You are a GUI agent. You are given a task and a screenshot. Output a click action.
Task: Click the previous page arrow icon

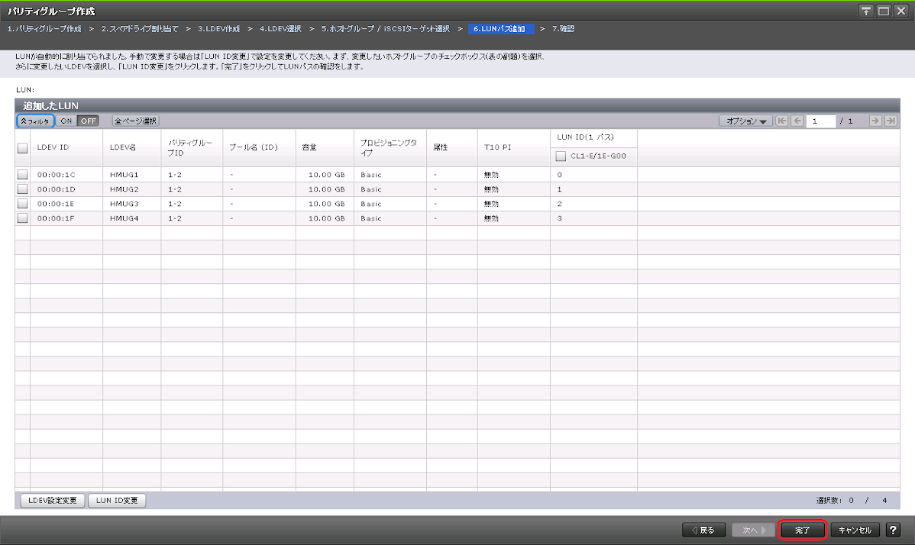[796, 121]
